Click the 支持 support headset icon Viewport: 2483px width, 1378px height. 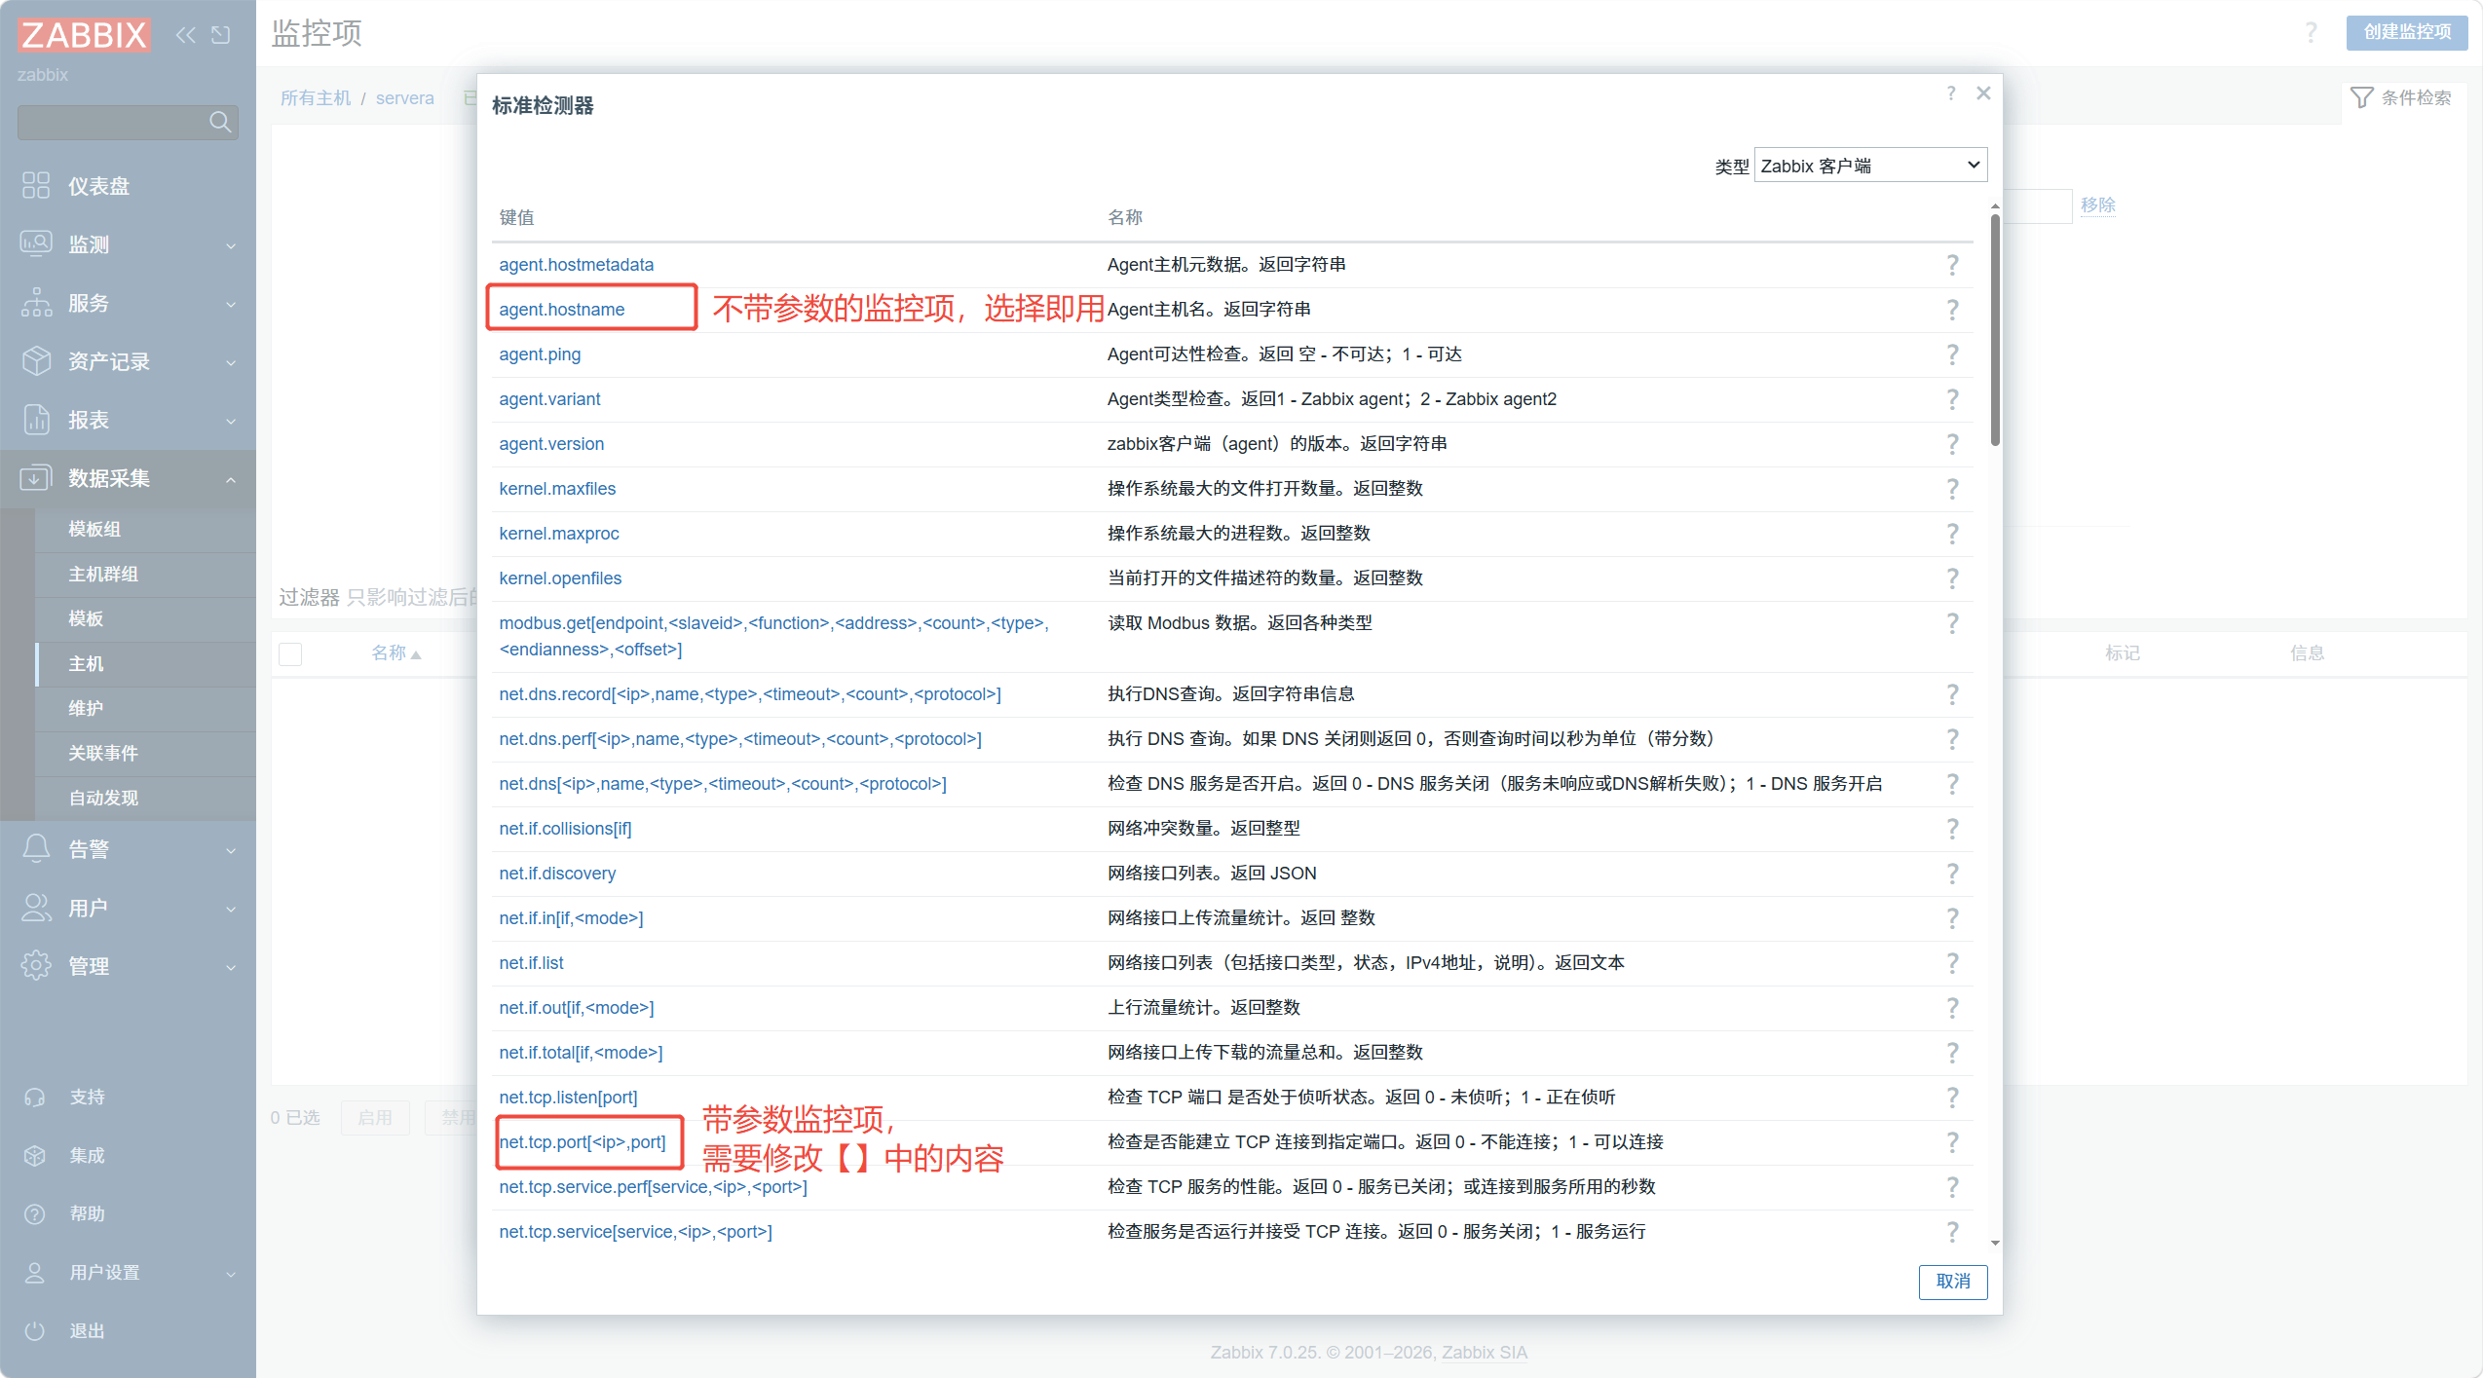pyautogui.click(x=35, y=1098)
